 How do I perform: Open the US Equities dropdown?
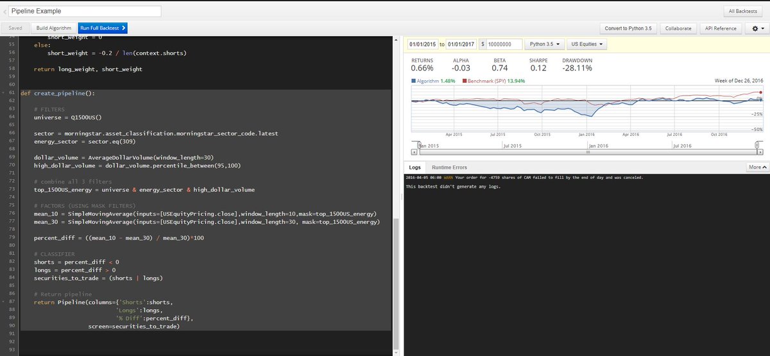click(x=588, y=44)
